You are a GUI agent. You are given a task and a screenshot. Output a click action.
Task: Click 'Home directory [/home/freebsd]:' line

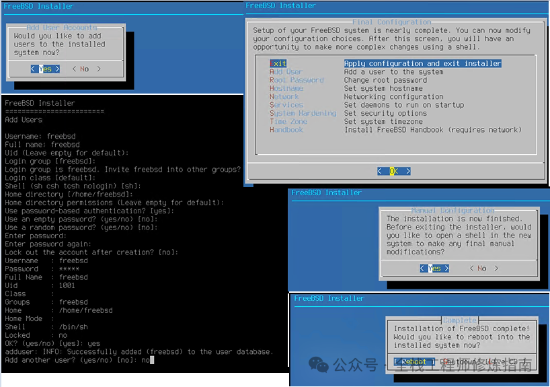point(69,195)
